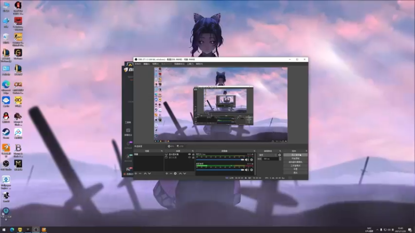
Task: Open Filters button above Sources panel
Action: coord(181,146)
